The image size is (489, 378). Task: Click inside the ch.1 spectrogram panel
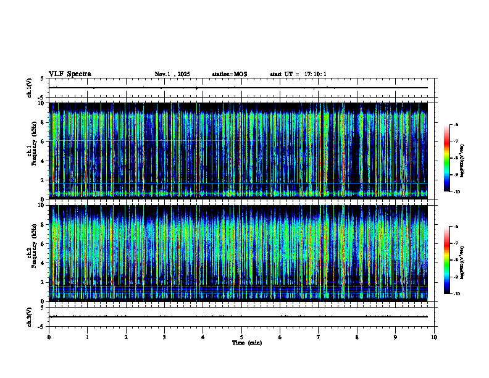coord(238,151)
